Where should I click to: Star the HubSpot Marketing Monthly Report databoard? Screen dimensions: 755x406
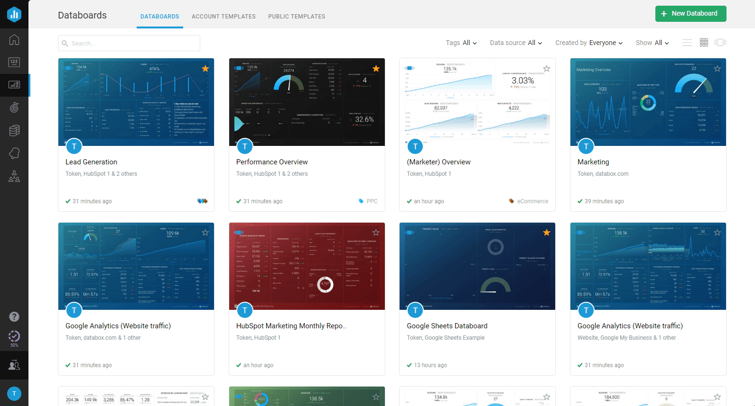(x=376, y=233)
